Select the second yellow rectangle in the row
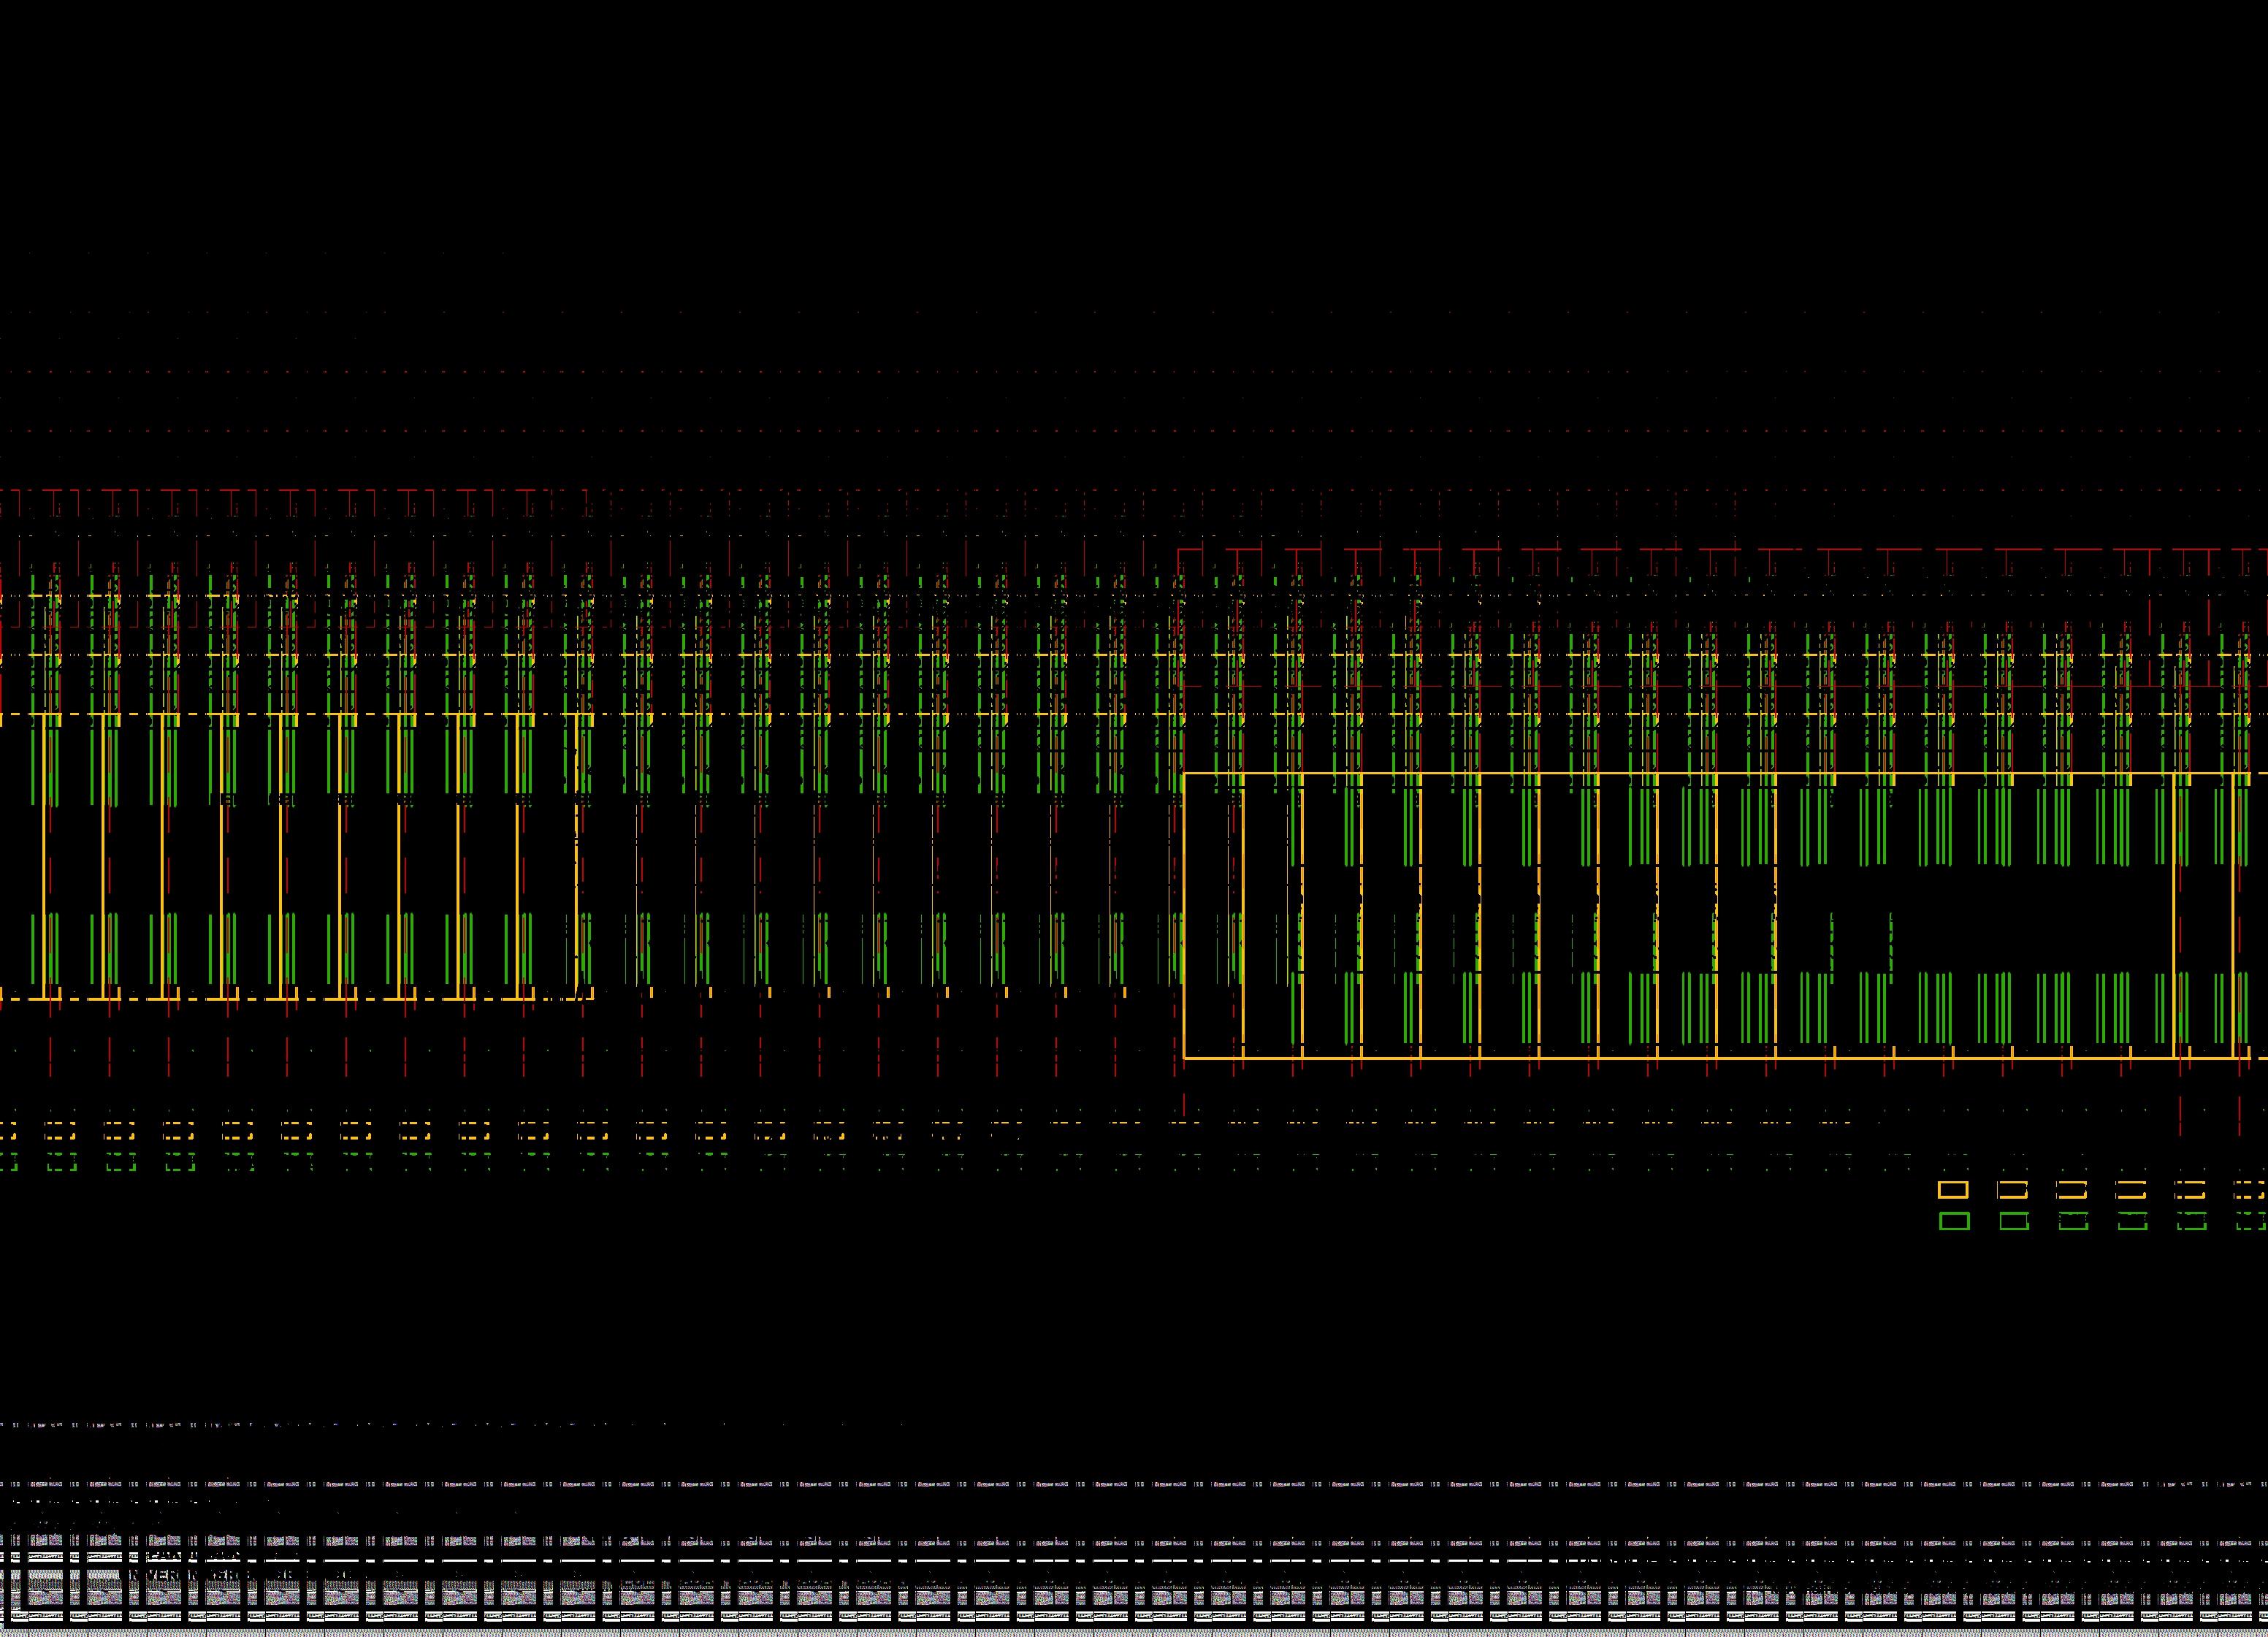The image size is (2268, 1637). 2012,1190
